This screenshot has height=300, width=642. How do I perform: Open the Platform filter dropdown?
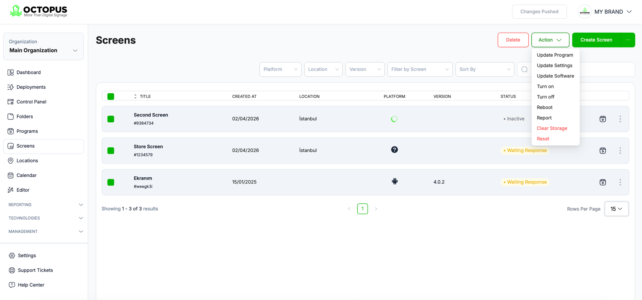click(x=280, y=69)
